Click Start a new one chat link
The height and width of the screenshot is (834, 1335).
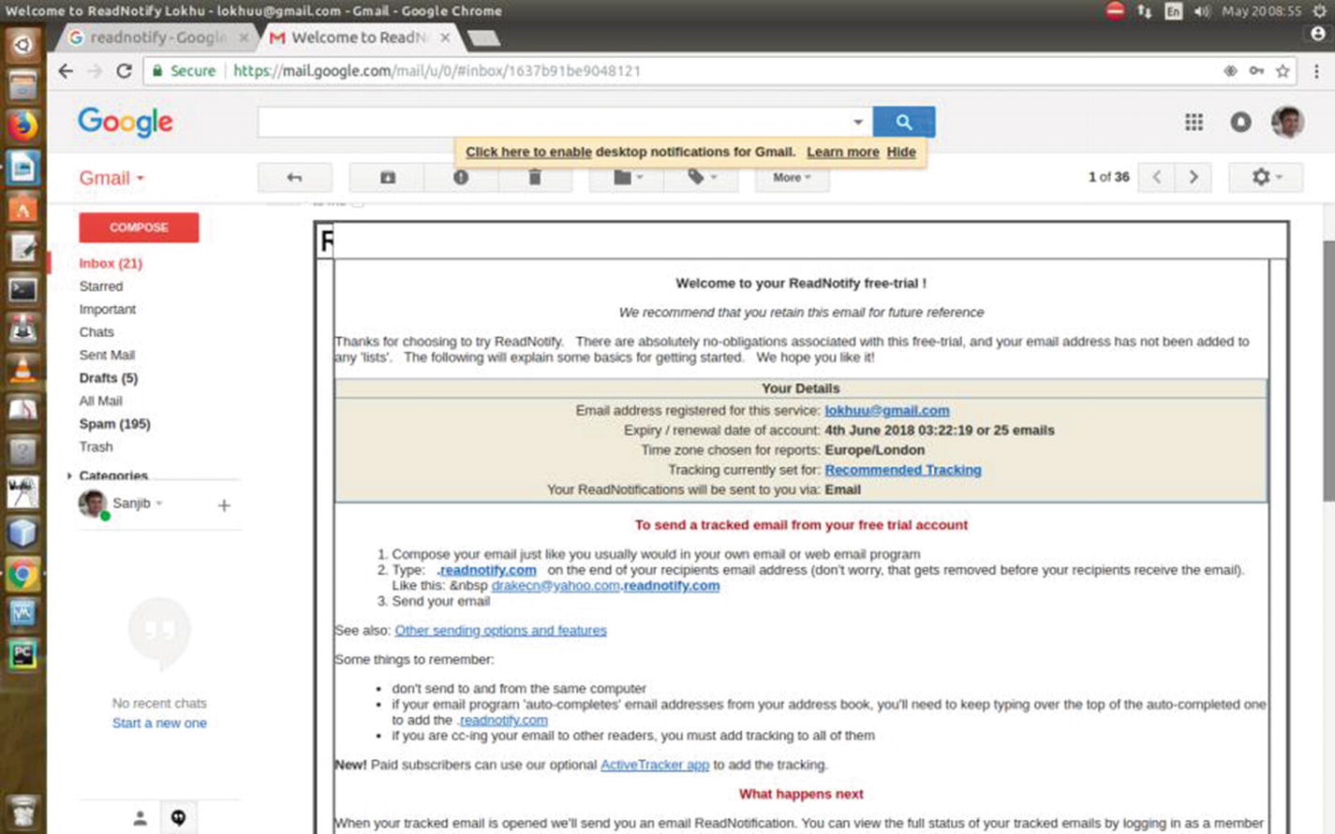tap(159, 724)
